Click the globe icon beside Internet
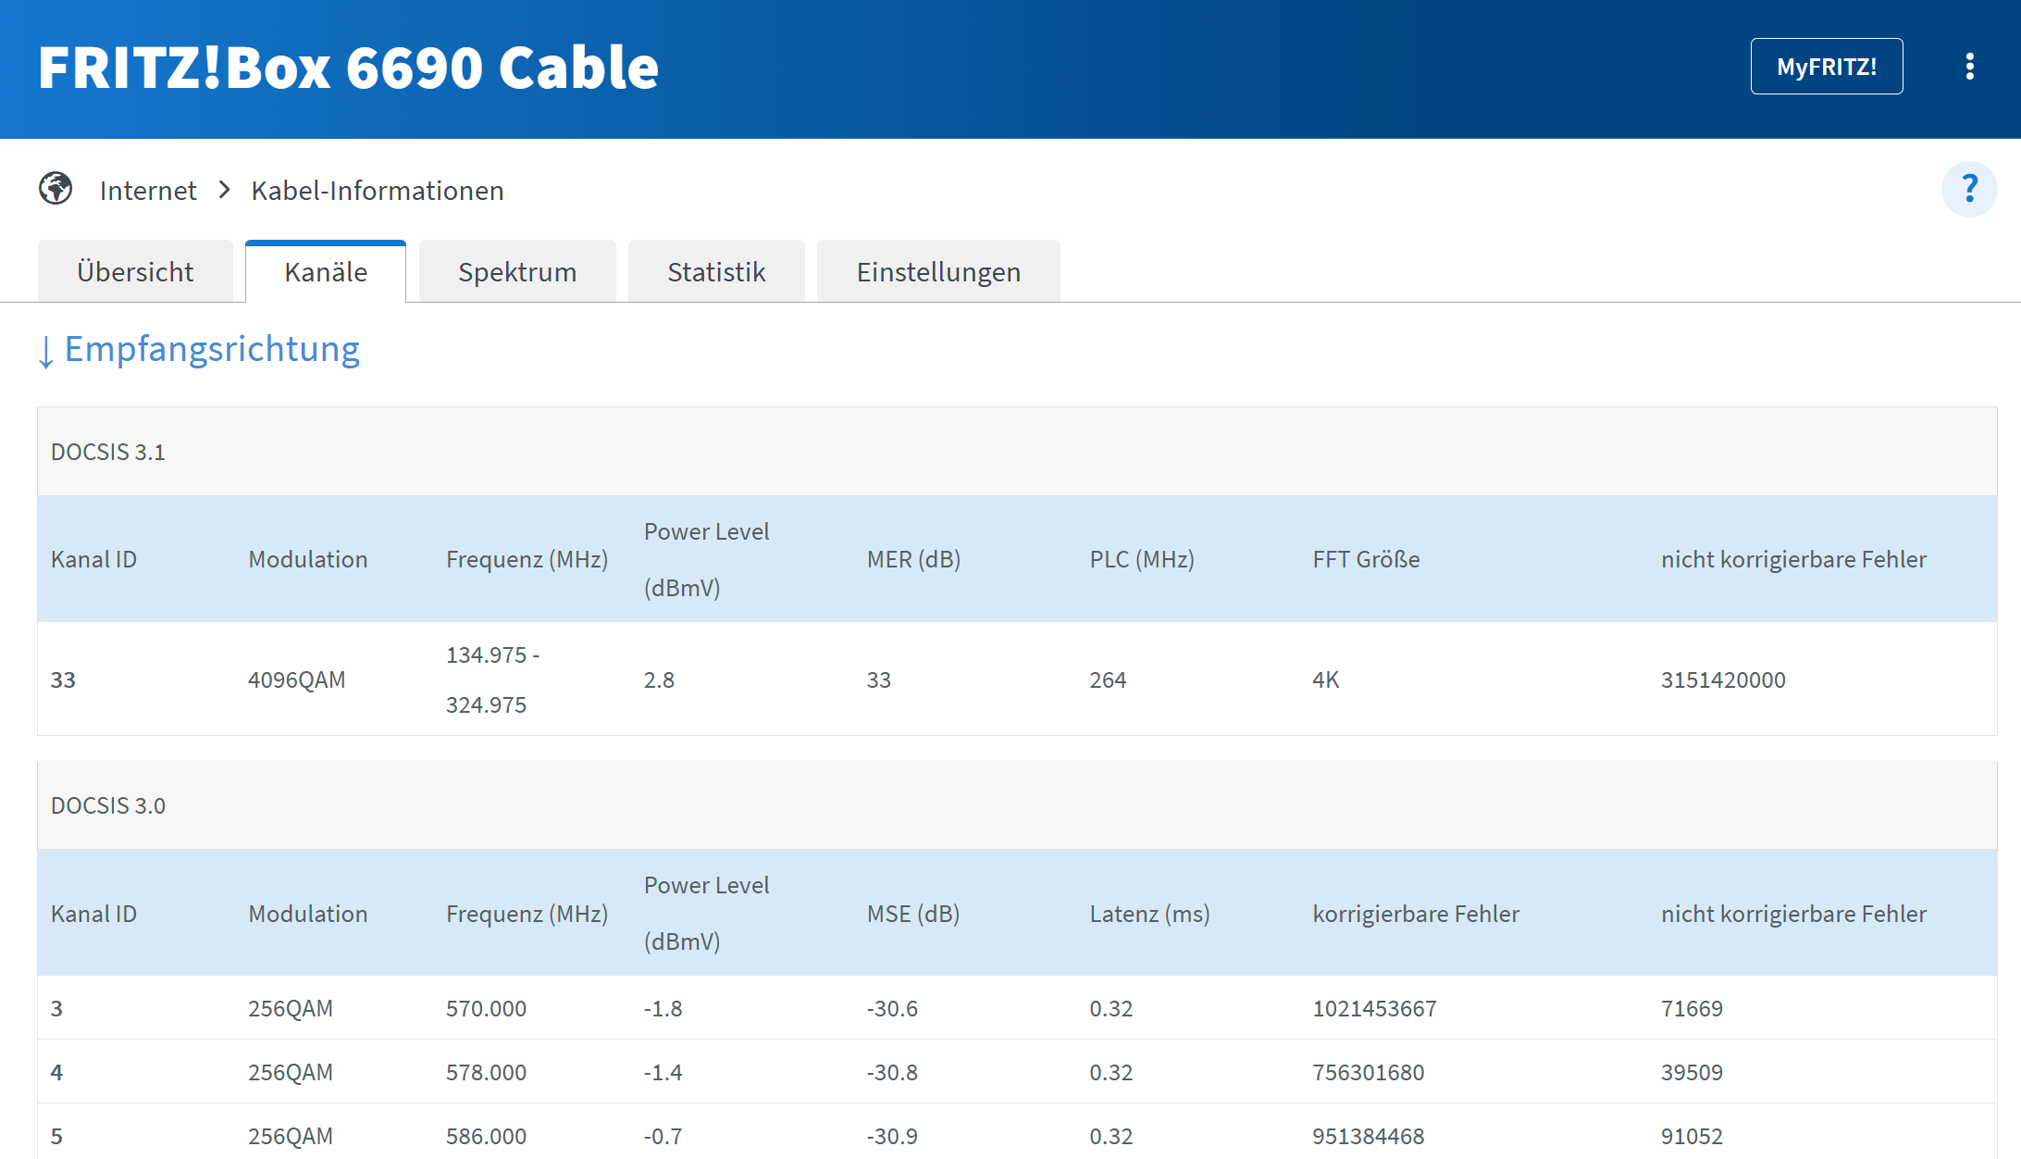This screenshot has width=2021, height=1159. (x=56, y=189)
